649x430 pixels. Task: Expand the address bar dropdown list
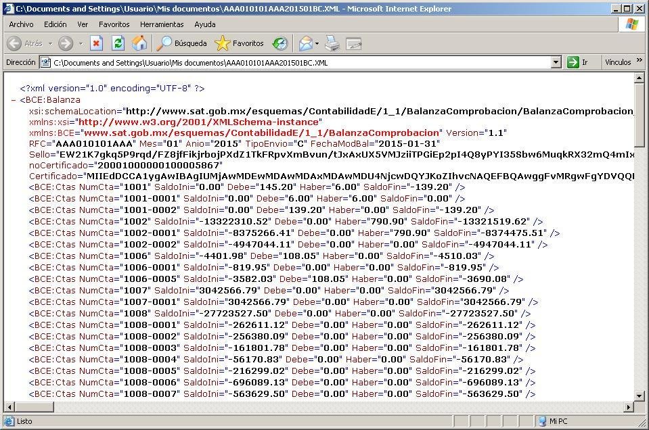click(x=556, y=62)
